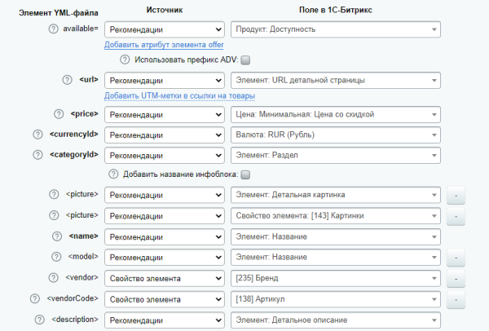Expand the Продукт: Доступность field dropdown
This screenshot has height=331, width=489.
point(336,29)
